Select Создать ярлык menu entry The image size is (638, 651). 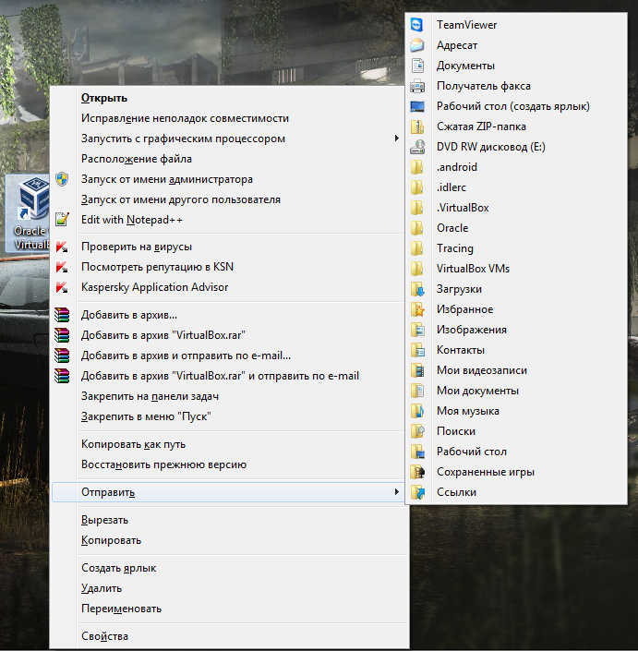click(118, 569)
